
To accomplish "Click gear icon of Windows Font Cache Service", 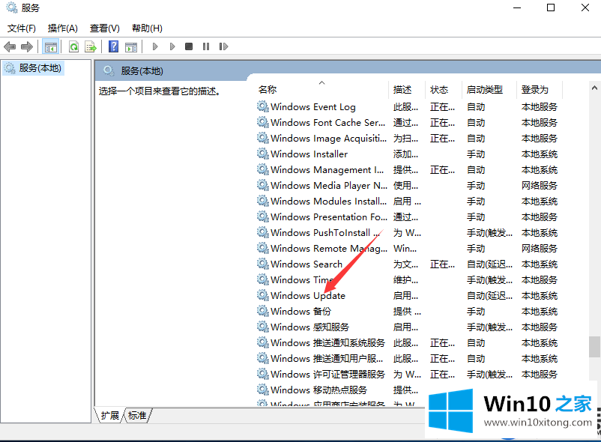I will coord(262,122).
